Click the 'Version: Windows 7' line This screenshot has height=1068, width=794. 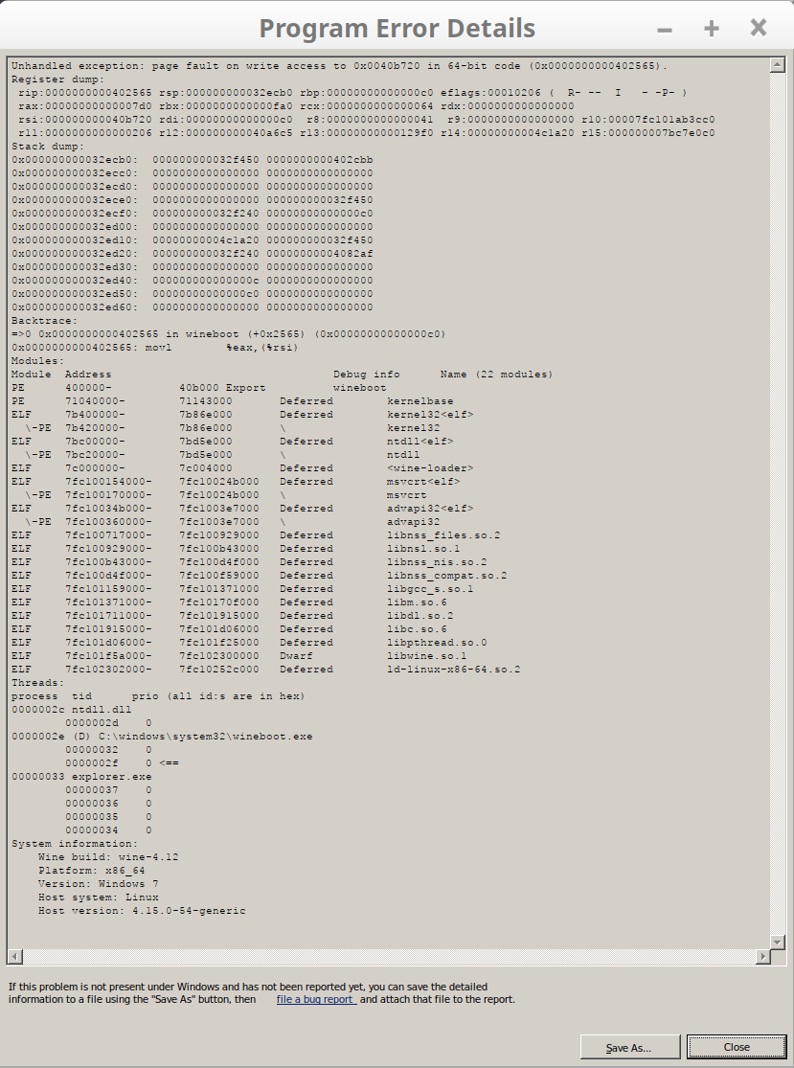pyautogui.click(x=98, y=883)
